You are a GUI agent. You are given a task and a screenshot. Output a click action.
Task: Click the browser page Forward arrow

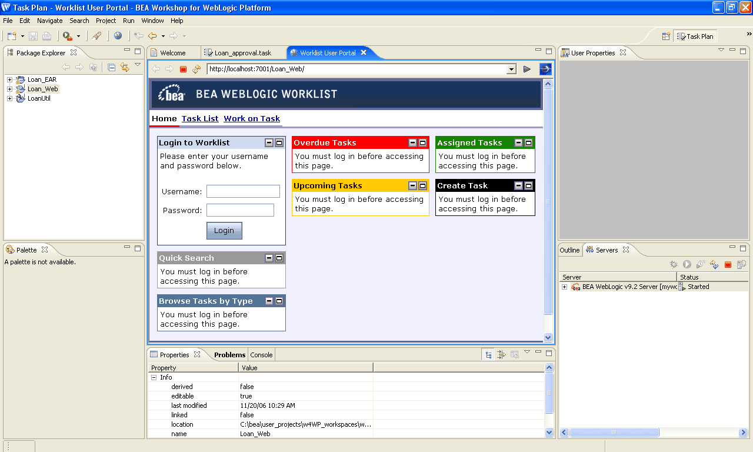click(169, 69)
